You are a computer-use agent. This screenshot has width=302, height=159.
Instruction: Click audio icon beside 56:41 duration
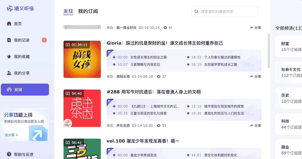coord(68,143)
